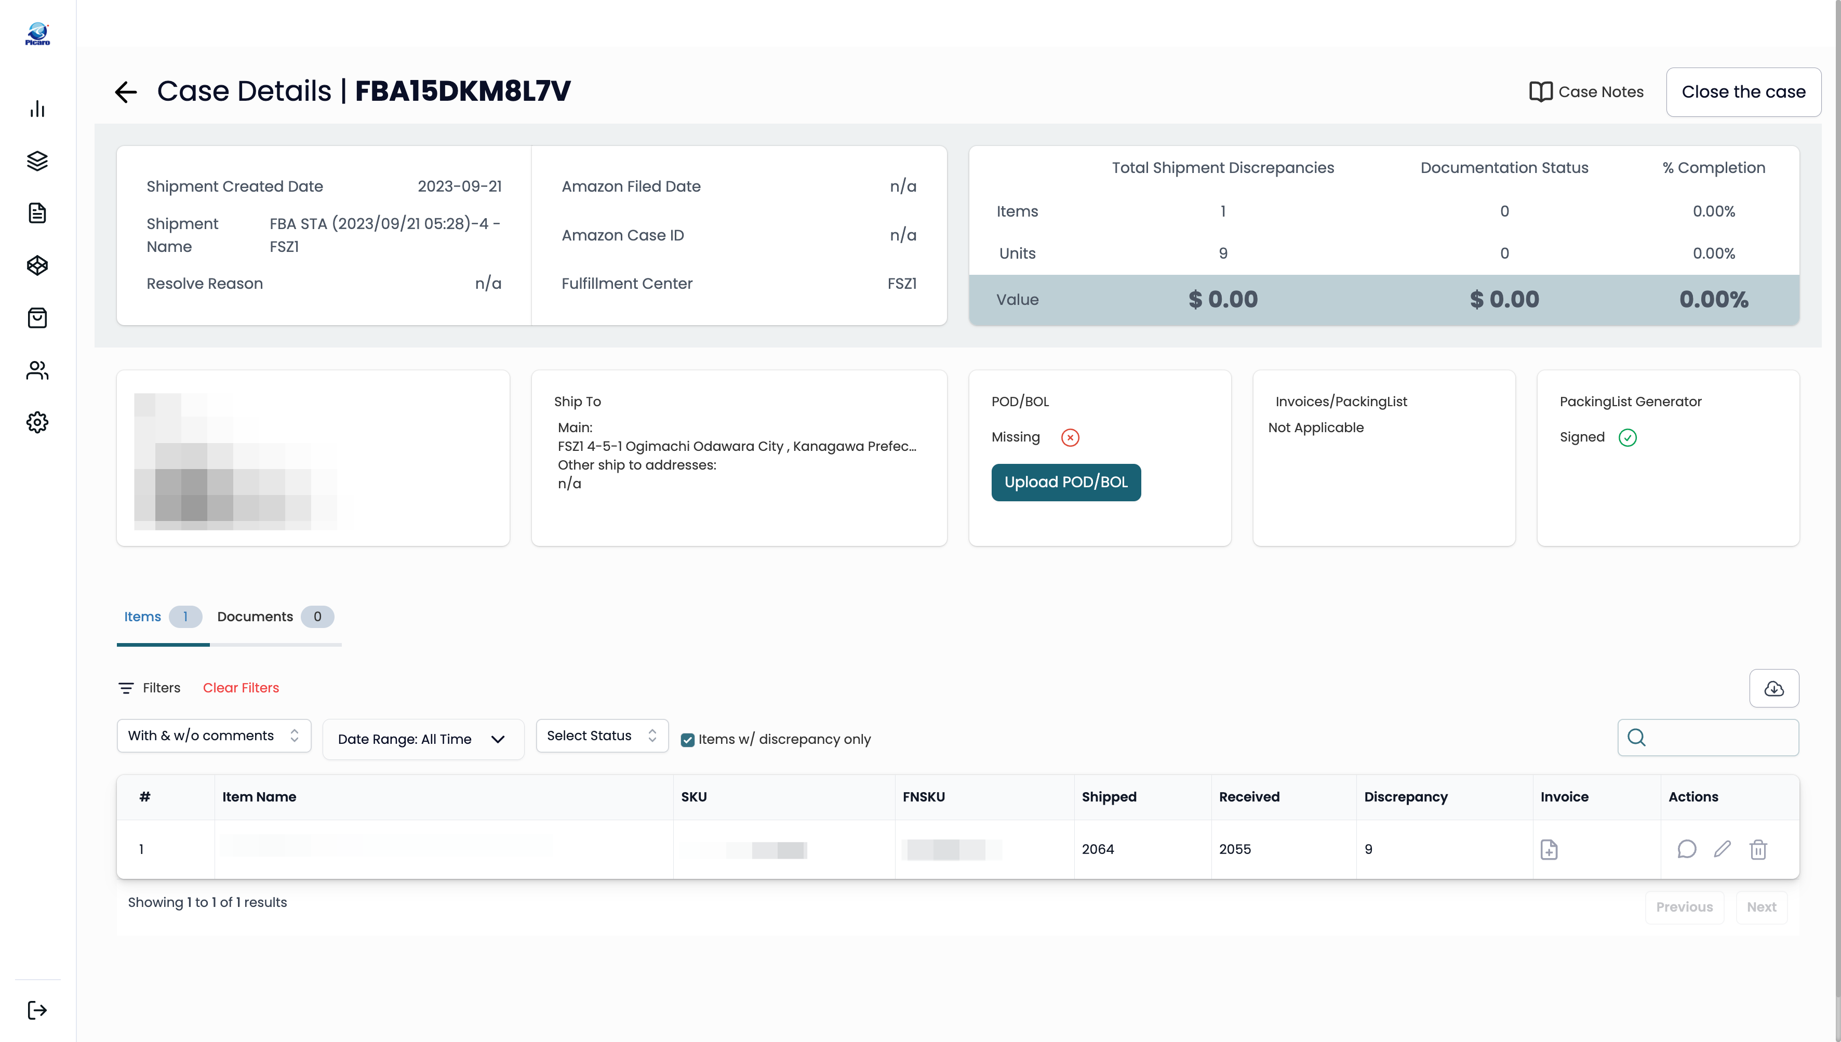Edit row 1 with the pencil icon
The width and height of the screenshot is (1841, 1042).
coord(1722,849)
